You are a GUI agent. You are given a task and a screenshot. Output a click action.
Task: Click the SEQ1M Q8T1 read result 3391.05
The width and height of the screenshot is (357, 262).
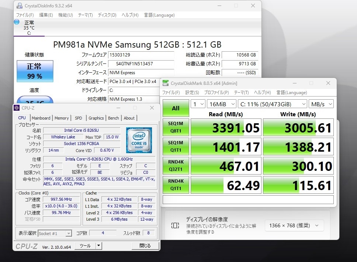pyautogui.click(x=226, y=127)
